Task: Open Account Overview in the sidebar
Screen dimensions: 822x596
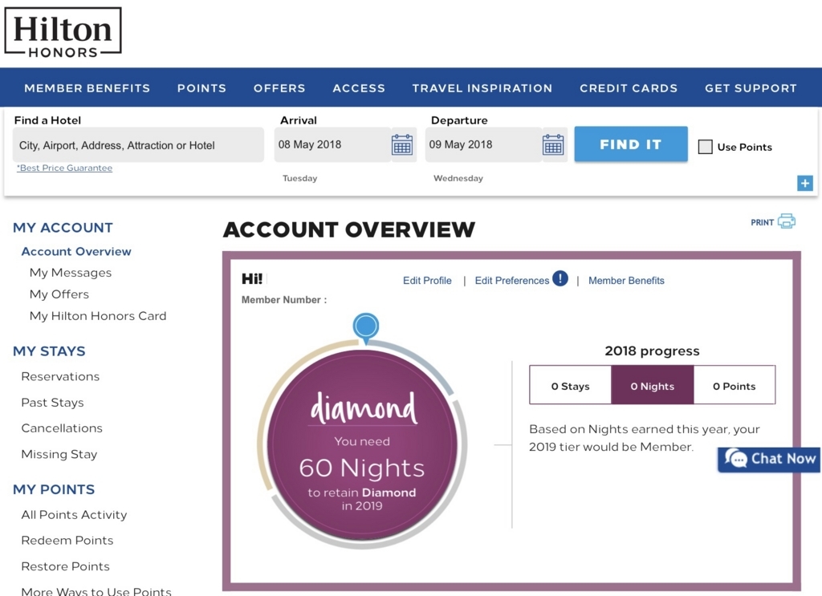Action: click(76, 251)
